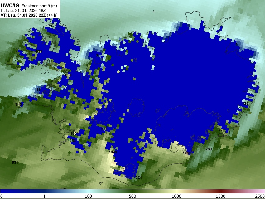Click the color scale tick label 2500
This screenshot has width=265, height=199.
point(260,196)
